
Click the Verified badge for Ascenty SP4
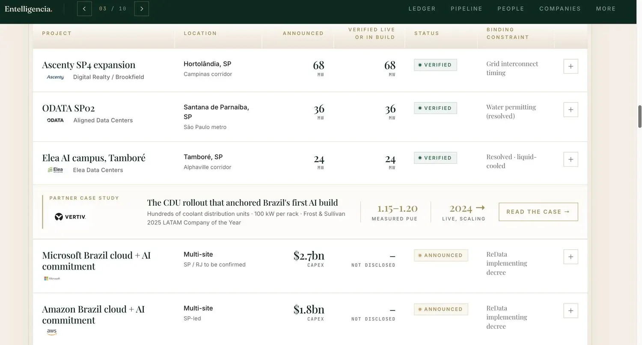pos(435,65)
